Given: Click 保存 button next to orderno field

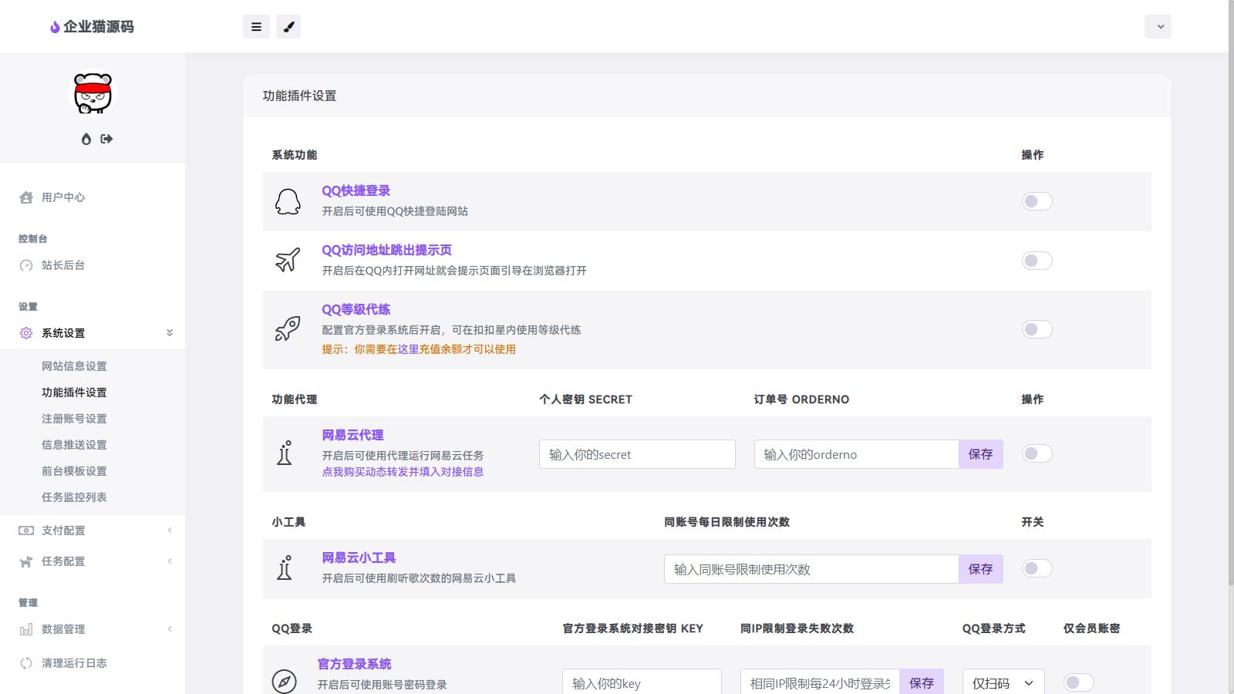Looking at the screenshot, I should coord(980,454).
